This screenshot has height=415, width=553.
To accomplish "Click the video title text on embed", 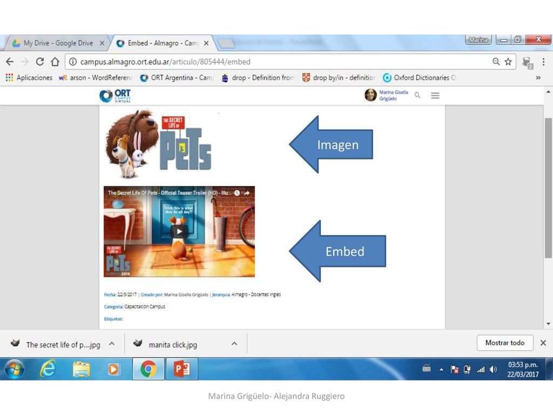I will (x=169, y=193).
